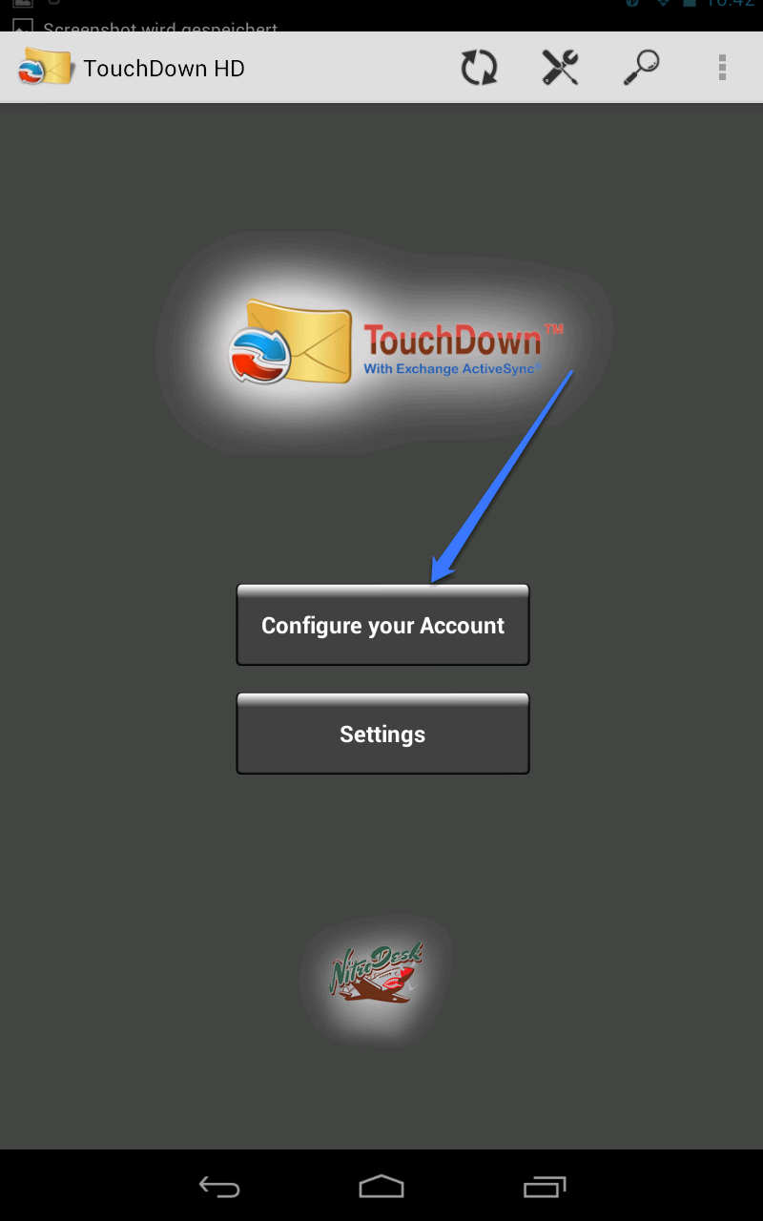Image resolution: width=763 pixels, height=1221 pixels.
Task: Tap the Android home button
Action: (x=381, y=1187)
